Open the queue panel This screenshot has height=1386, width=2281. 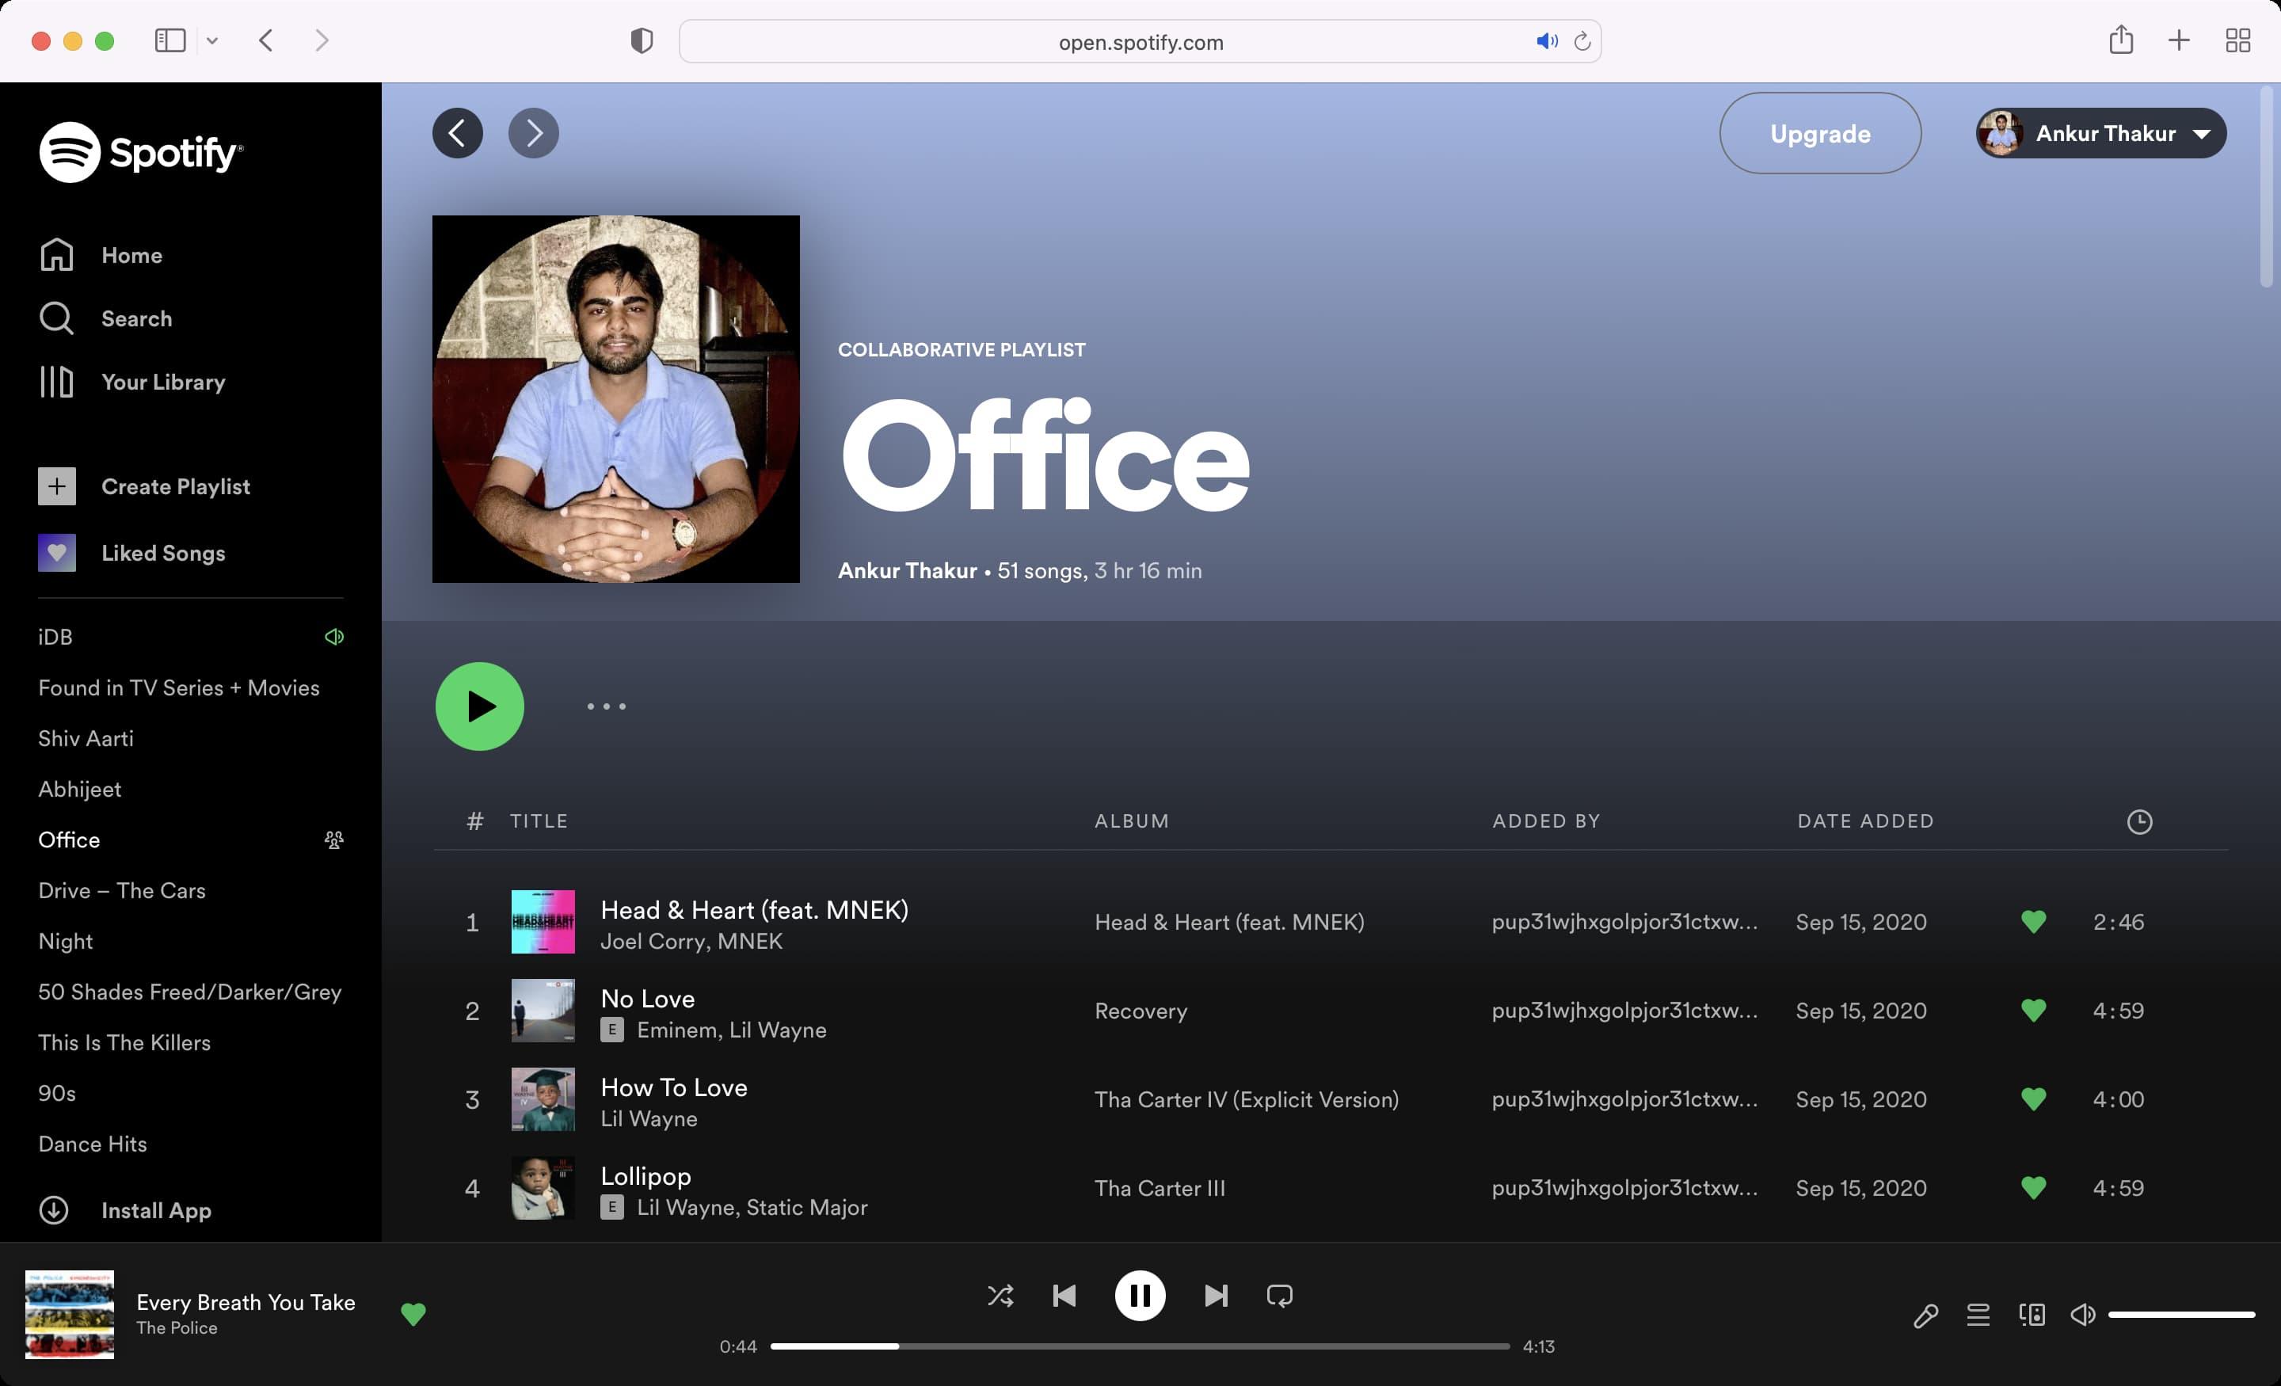pyautogui.click(x=1978, y=1314)
